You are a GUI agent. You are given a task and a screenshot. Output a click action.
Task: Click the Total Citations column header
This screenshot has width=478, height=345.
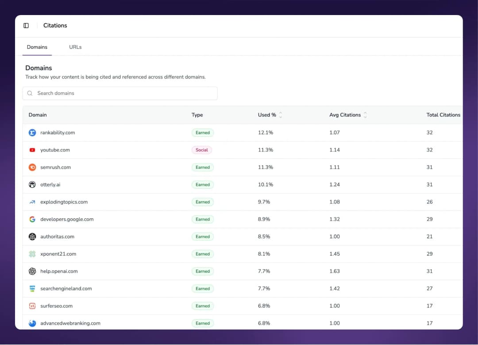(x=443, y=115)
